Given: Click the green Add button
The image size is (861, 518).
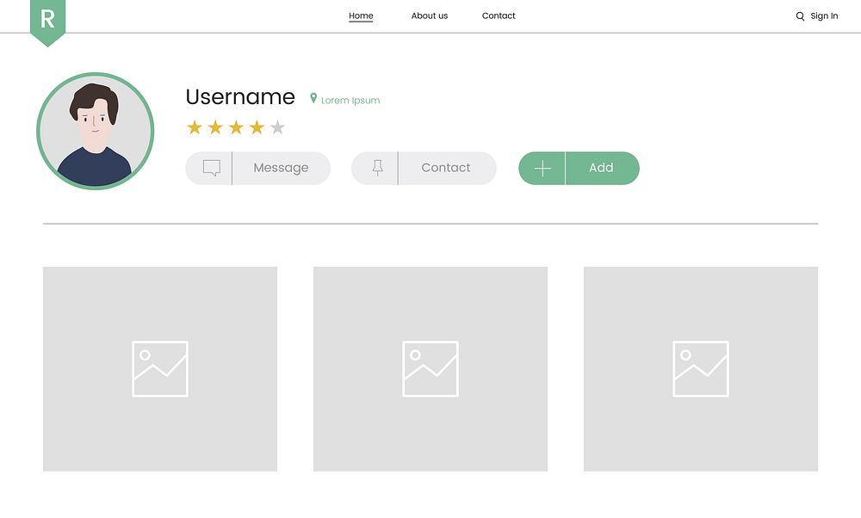Looking at the screenshot, I should 602,168.
